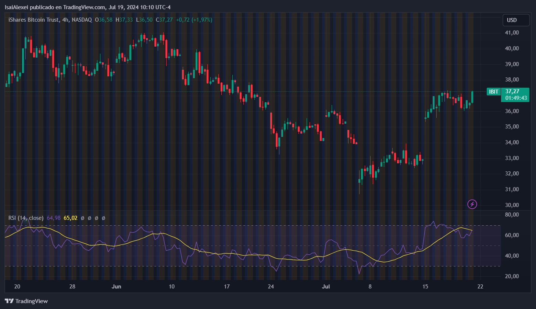Click the 24 date label on time axis
Viewport: 536px width, 309px height.
click(x=271, y=287)
